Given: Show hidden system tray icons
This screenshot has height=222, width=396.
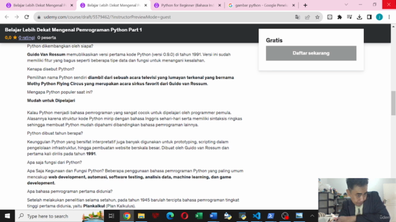Looking at the screenshot, I should click(x=312, y=216).
